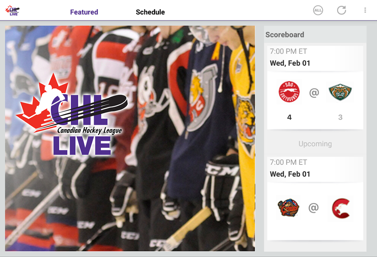Select the Erie Otters team logo
Screen dimensions: 377x257
point(288,208)
